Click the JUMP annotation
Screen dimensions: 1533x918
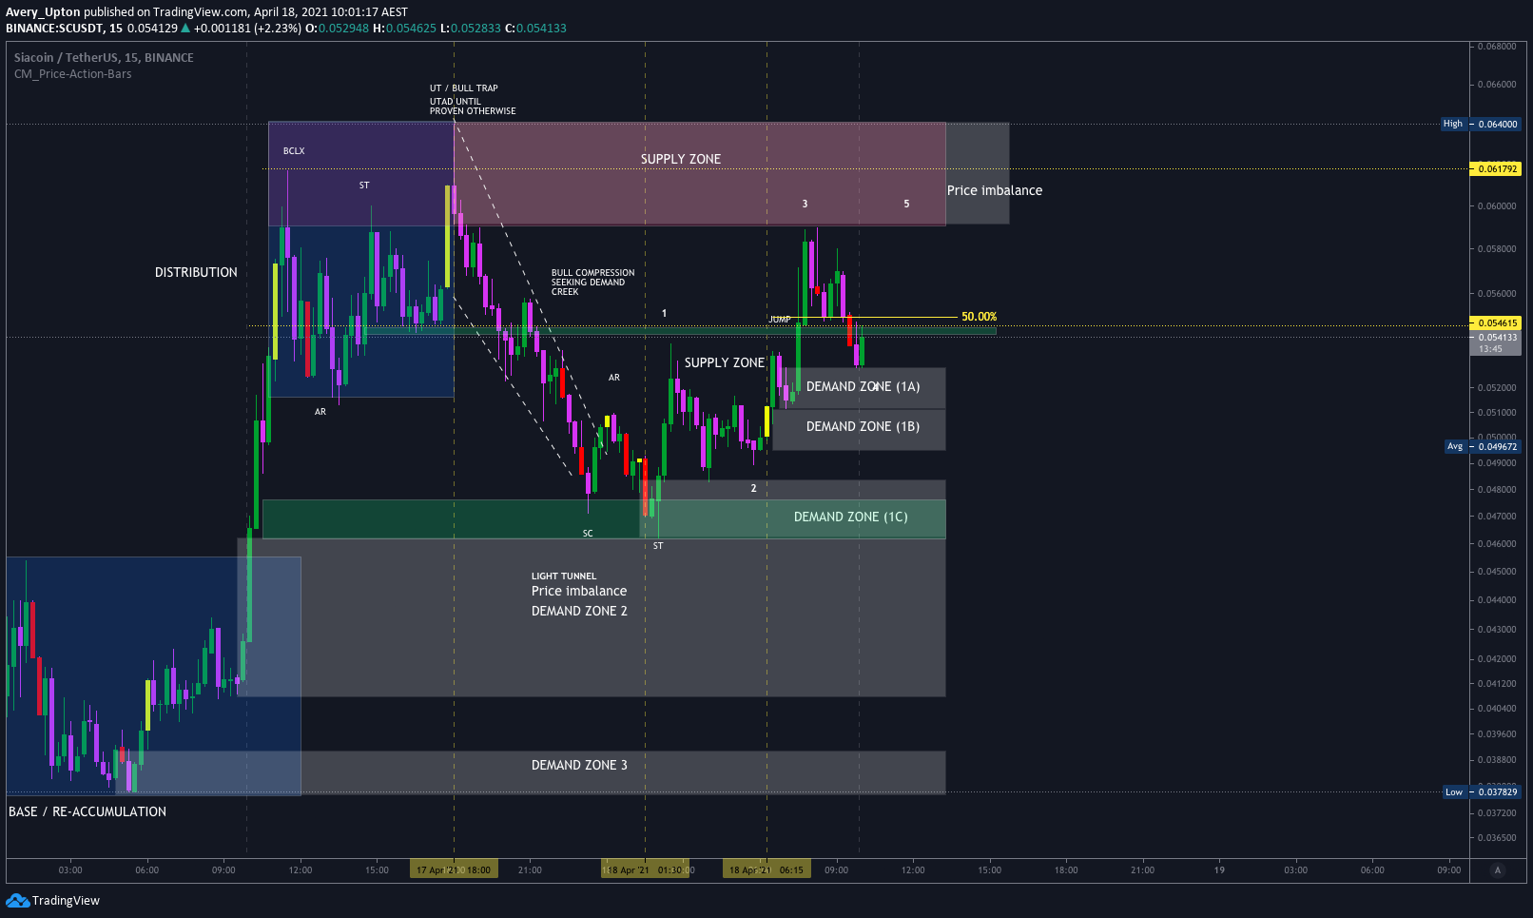[x=780, y=320]
